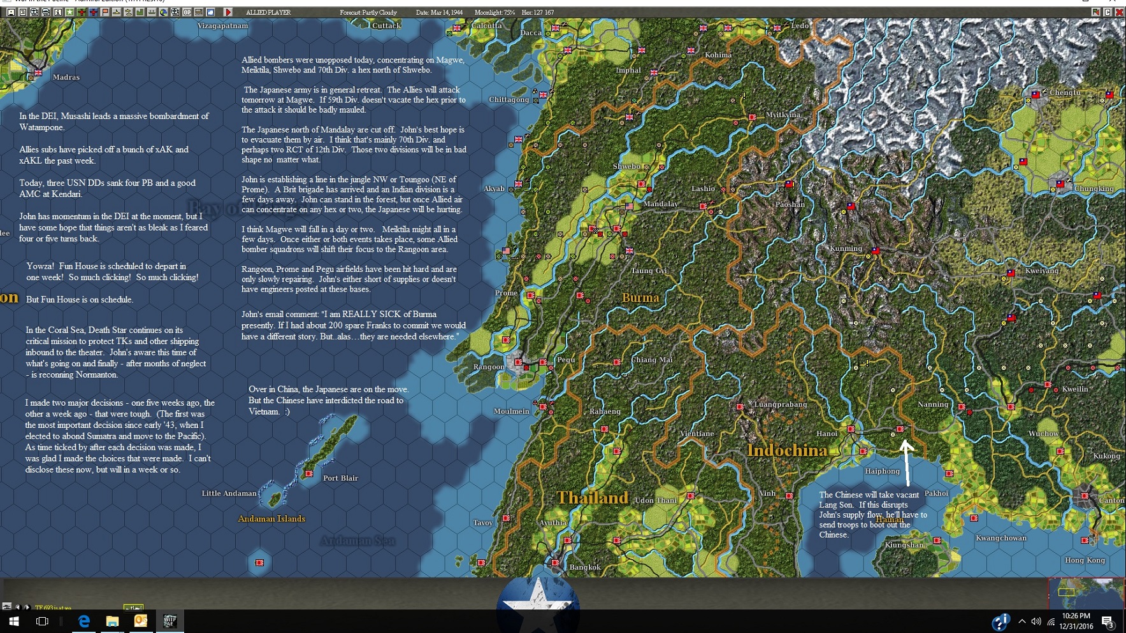1126x633 pixels.
Task: Click the red aircraft on green background icon
Action: click(x=82, y=12)
